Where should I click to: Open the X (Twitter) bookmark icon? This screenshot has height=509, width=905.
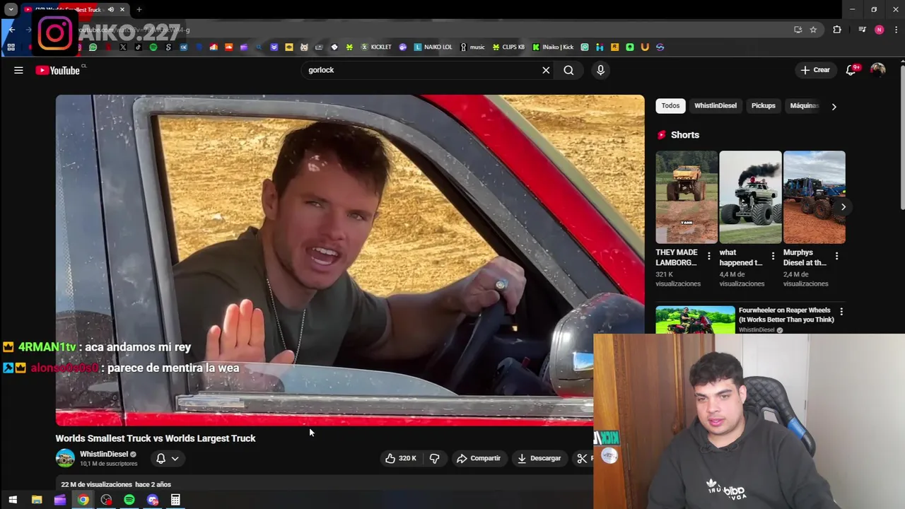123,47
